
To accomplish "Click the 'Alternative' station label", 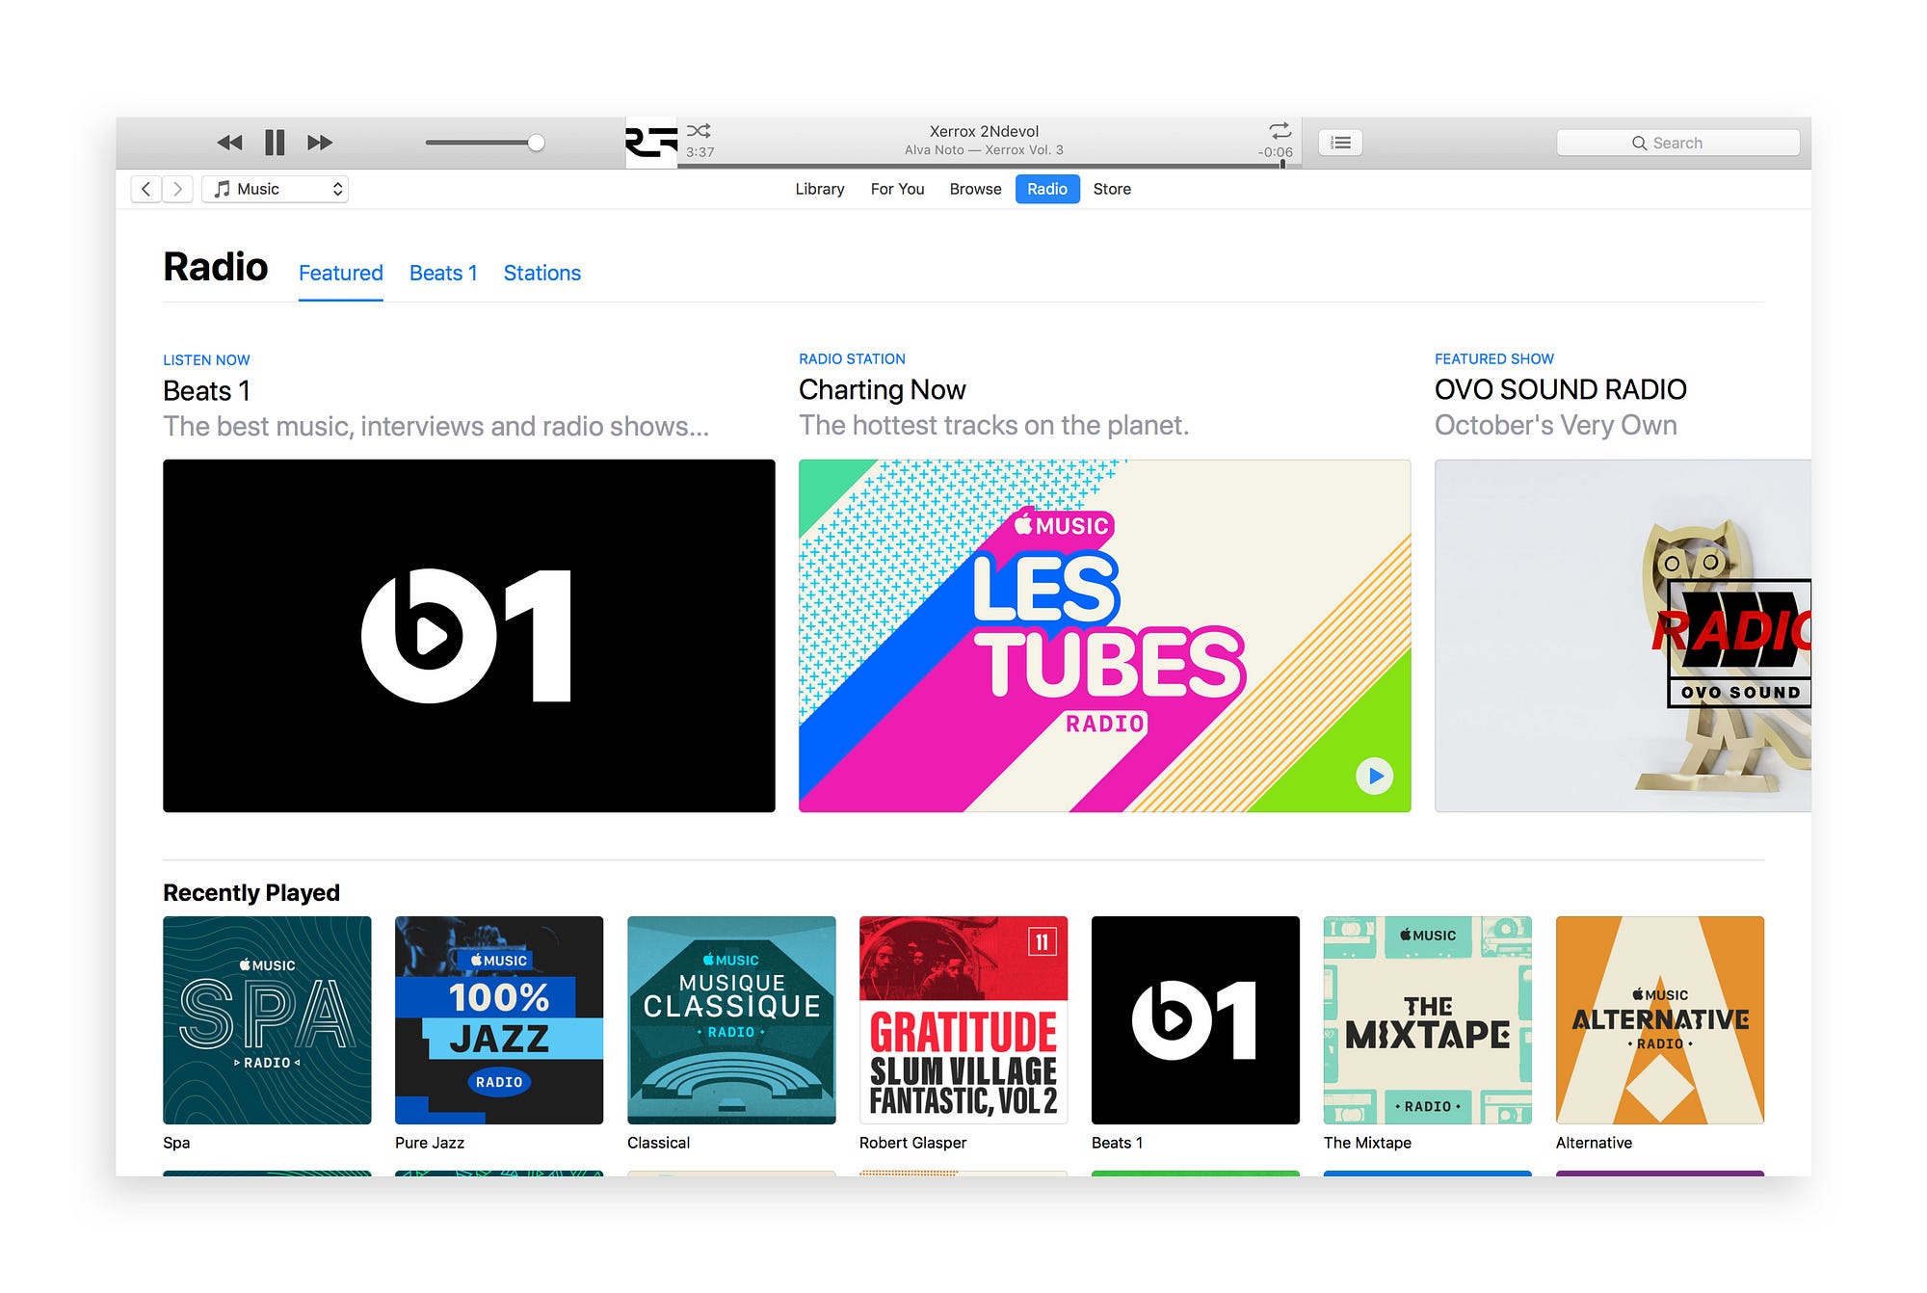I will 1594,1143.
